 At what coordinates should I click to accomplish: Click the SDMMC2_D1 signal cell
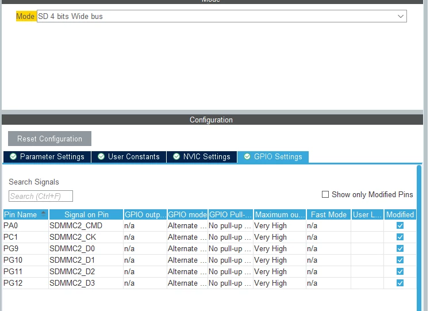(86, 260)
